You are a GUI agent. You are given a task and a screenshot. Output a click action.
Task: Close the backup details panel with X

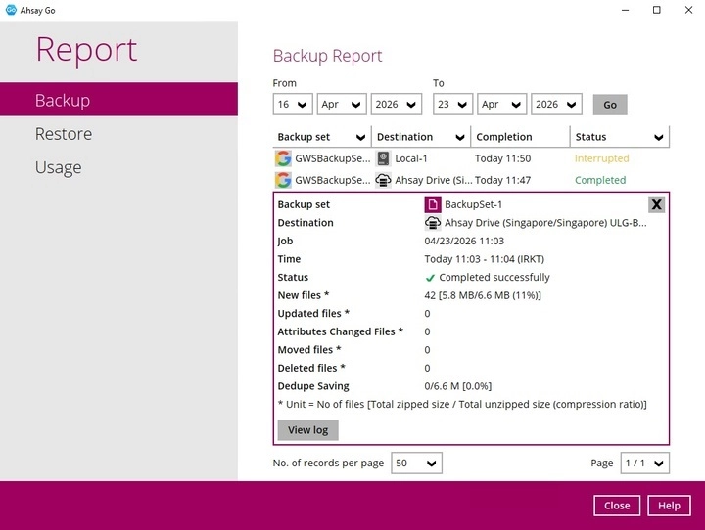[x=656, y=204]
